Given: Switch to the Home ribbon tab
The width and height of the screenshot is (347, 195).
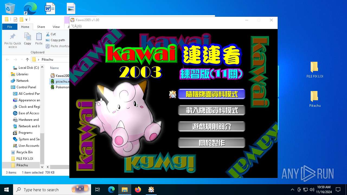Looking at the screenshot, I should point(25,27).
